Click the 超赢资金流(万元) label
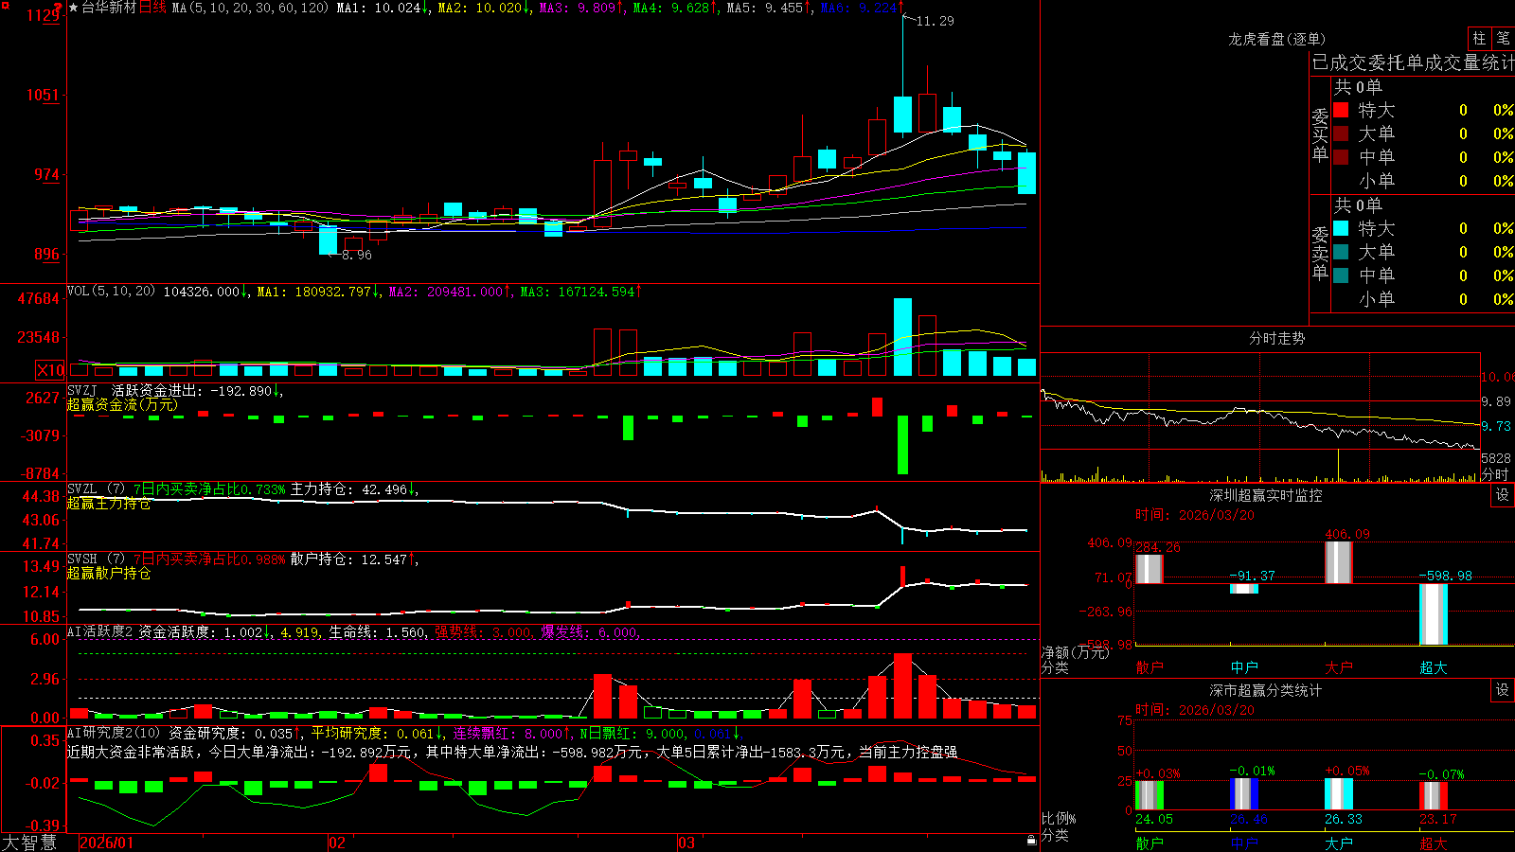 click(122, 404)
